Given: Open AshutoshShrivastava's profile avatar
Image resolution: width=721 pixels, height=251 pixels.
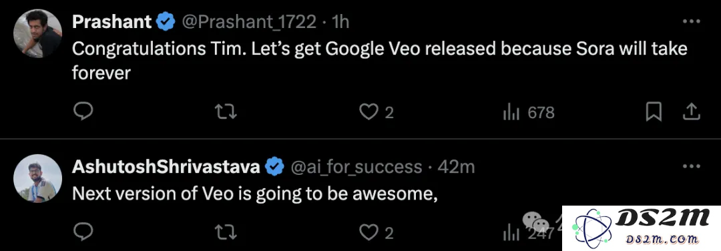Looking at the screenshot, I should (x=37, y=178).
